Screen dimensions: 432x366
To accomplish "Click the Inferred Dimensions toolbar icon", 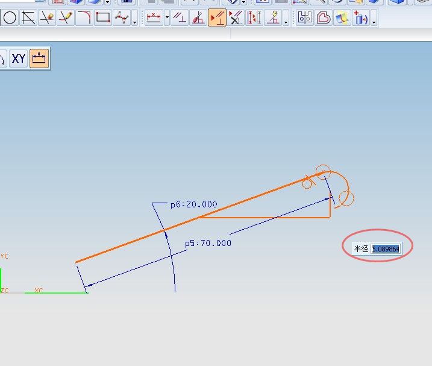I will pyautogui.click(x=154, y=18).
